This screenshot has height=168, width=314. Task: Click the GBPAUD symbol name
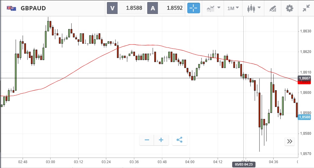click(x=33, y=8)
